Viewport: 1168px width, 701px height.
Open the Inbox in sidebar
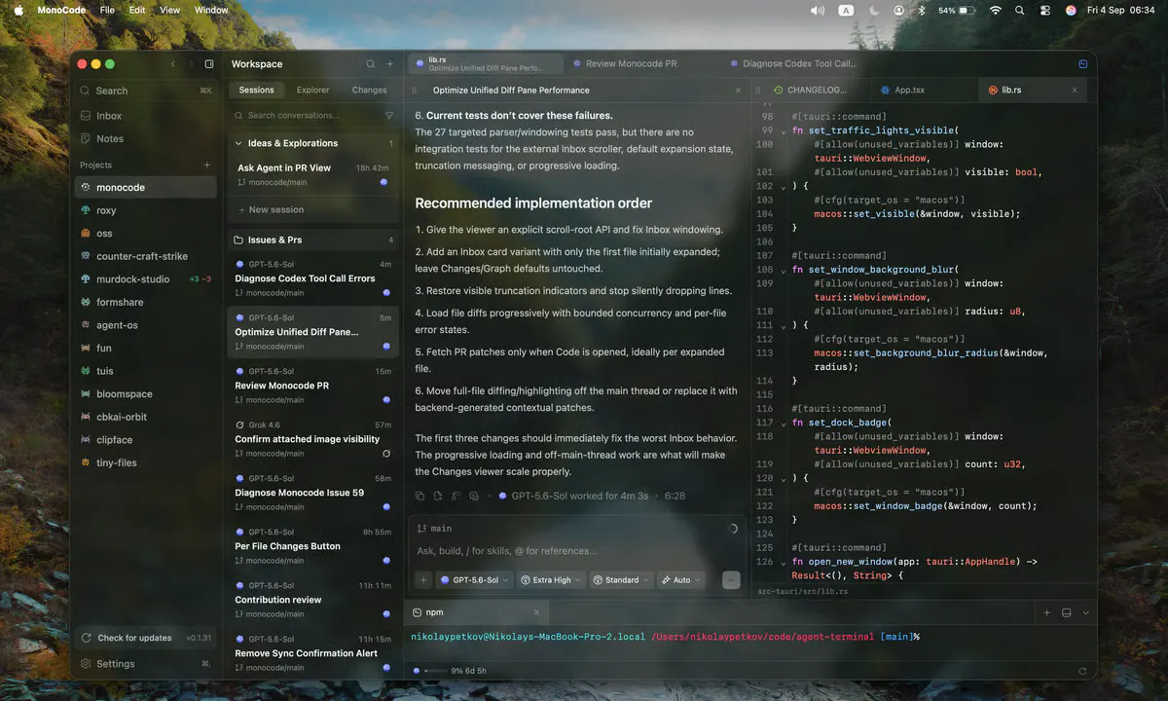[146, 116]
